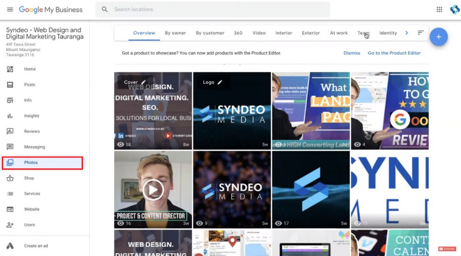
Task: Click the Search locations input field
Action: click(x=213, y=9)
